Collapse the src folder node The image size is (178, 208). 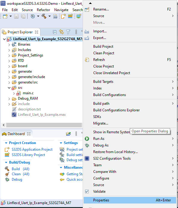(x=9, y=88)
